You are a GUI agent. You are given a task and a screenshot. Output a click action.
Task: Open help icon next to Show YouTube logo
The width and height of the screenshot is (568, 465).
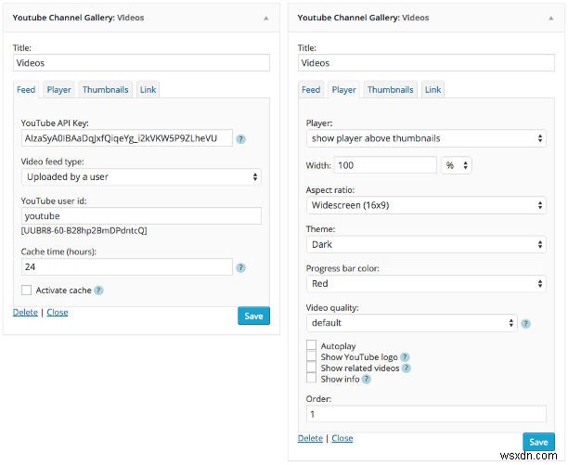(405, 357)
